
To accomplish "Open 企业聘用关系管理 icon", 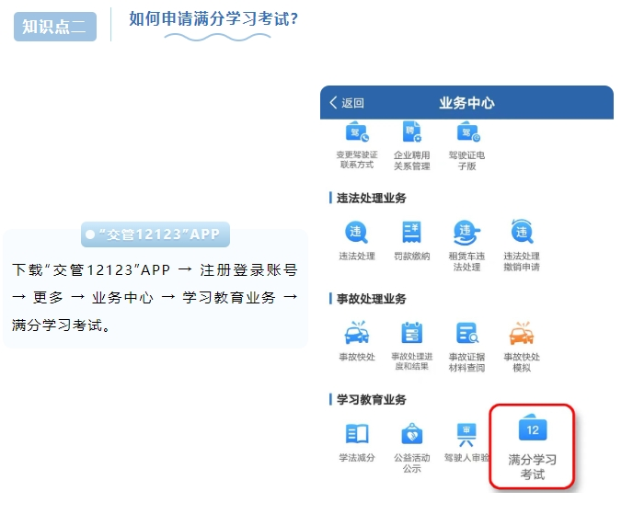I will tap(412, 131).
